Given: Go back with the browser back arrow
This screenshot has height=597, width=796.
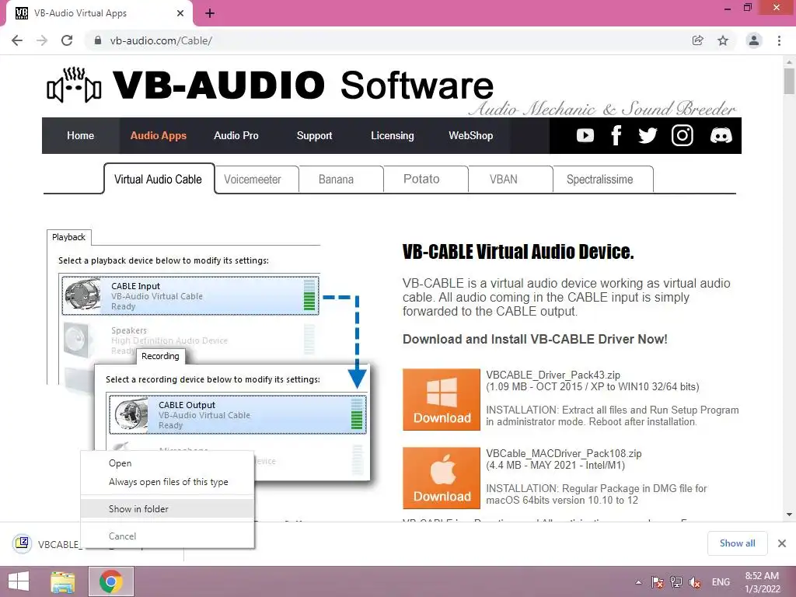Looking at the screenshot, I should 17,40.
